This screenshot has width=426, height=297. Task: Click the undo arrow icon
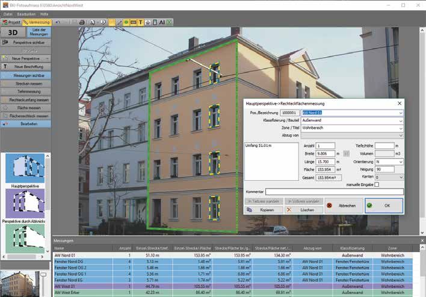coord(58,22)
